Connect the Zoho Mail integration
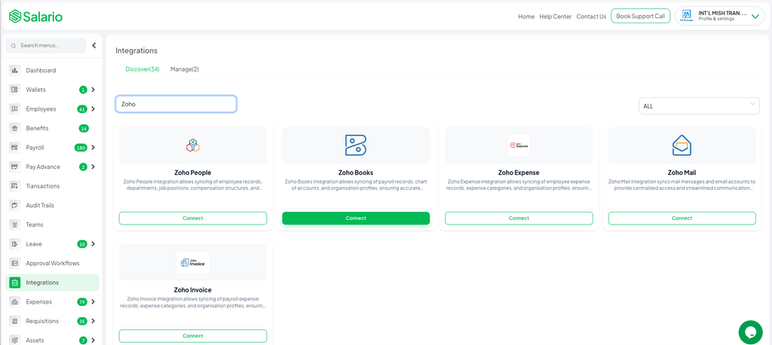The image size is (772, 345). click(x=682, y=218)
